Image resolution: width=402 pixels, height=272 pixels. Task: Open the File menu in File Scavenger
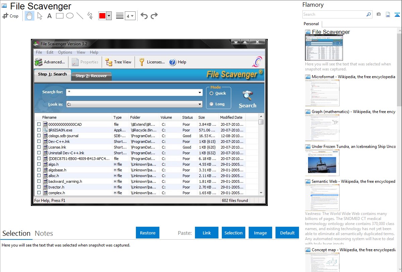pos(39,52)
